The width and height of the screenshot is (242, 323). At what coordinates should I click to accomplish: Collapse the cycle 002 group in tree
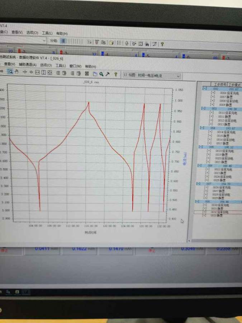[x=204, y=89]
